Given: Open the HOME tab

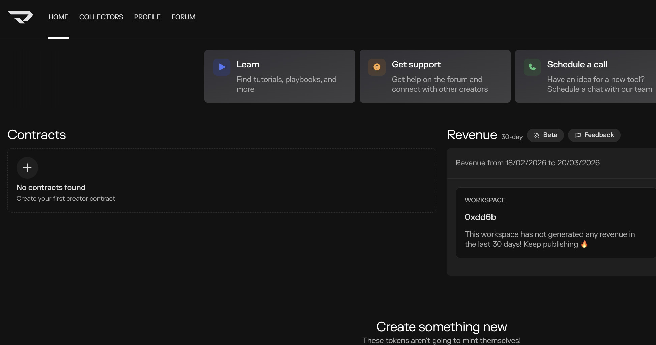Looking at the screenshot, I should (58, 17).
